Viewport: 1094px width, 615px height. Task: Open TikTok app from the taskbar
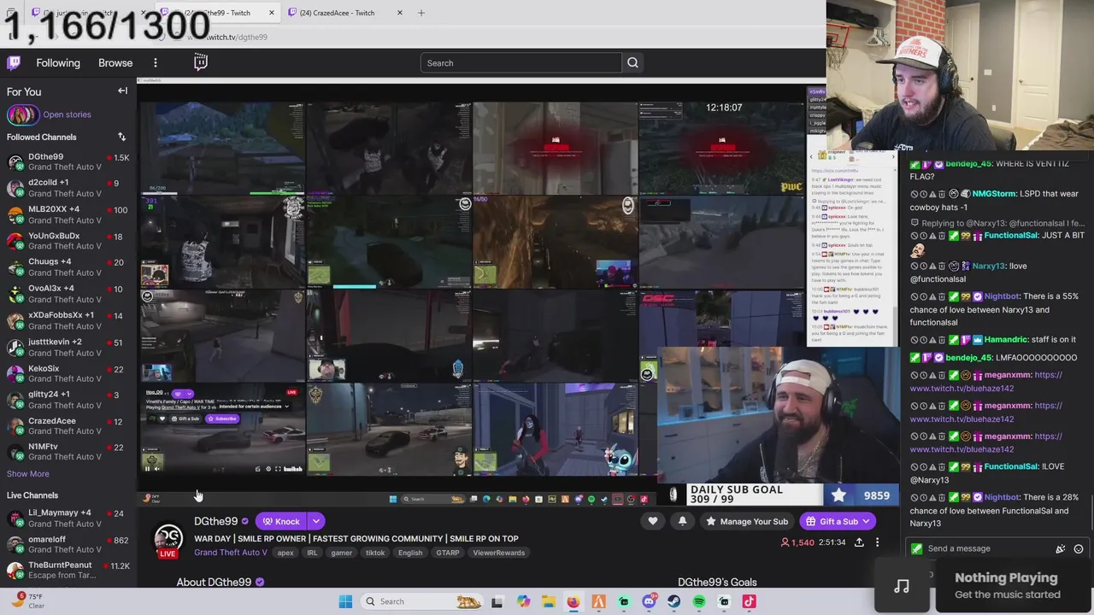coord(749,601)
